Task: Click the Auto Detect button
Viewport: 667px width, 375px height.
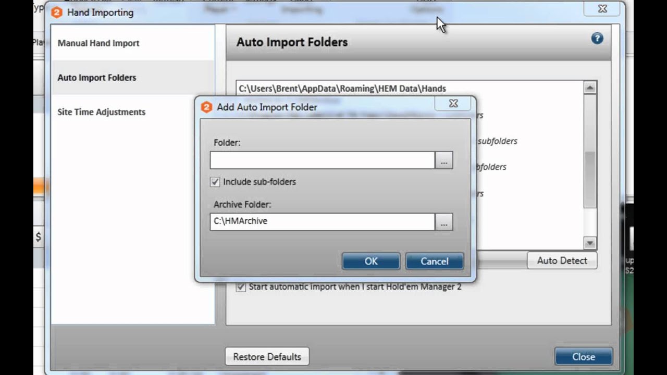Action: coord(562,260)
